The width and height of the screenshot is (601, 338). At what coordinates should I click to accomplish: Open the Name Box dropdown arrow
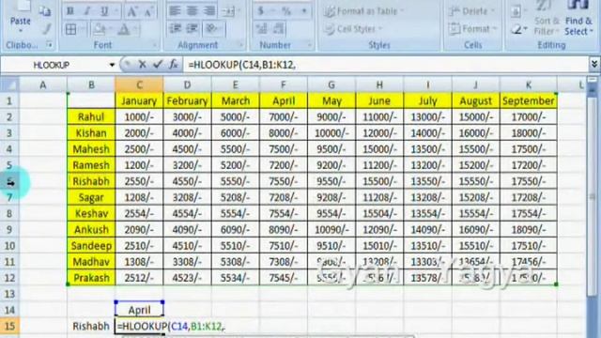112,65
